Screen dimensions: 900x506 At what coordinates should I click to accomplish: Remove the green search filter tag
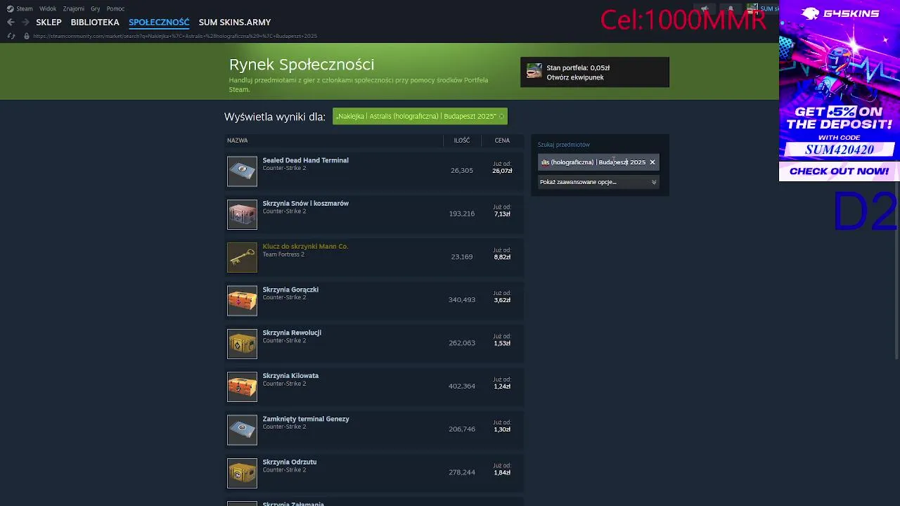point(501,117)
